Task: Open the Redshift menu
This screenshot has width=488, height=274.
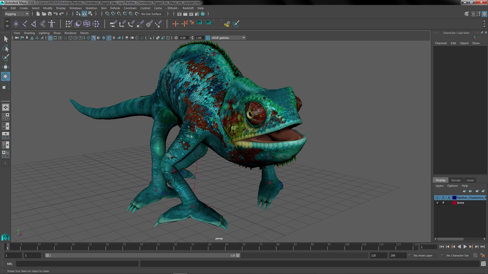Action: point(188,8)
